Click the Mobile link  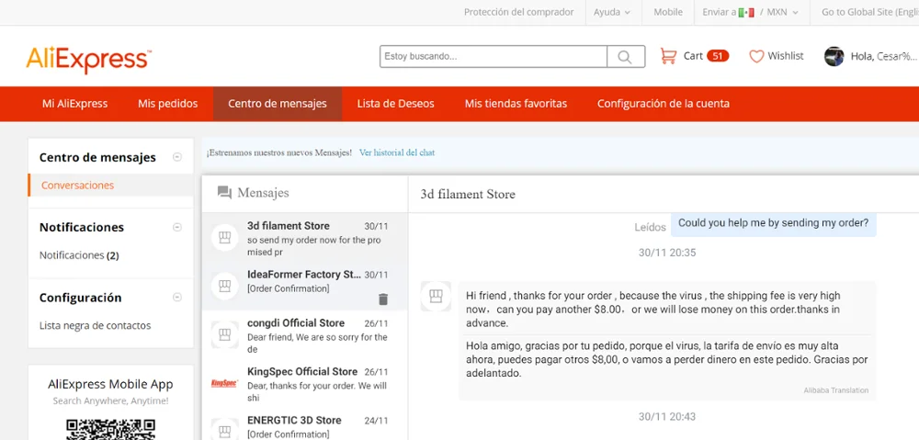point(668,12)
